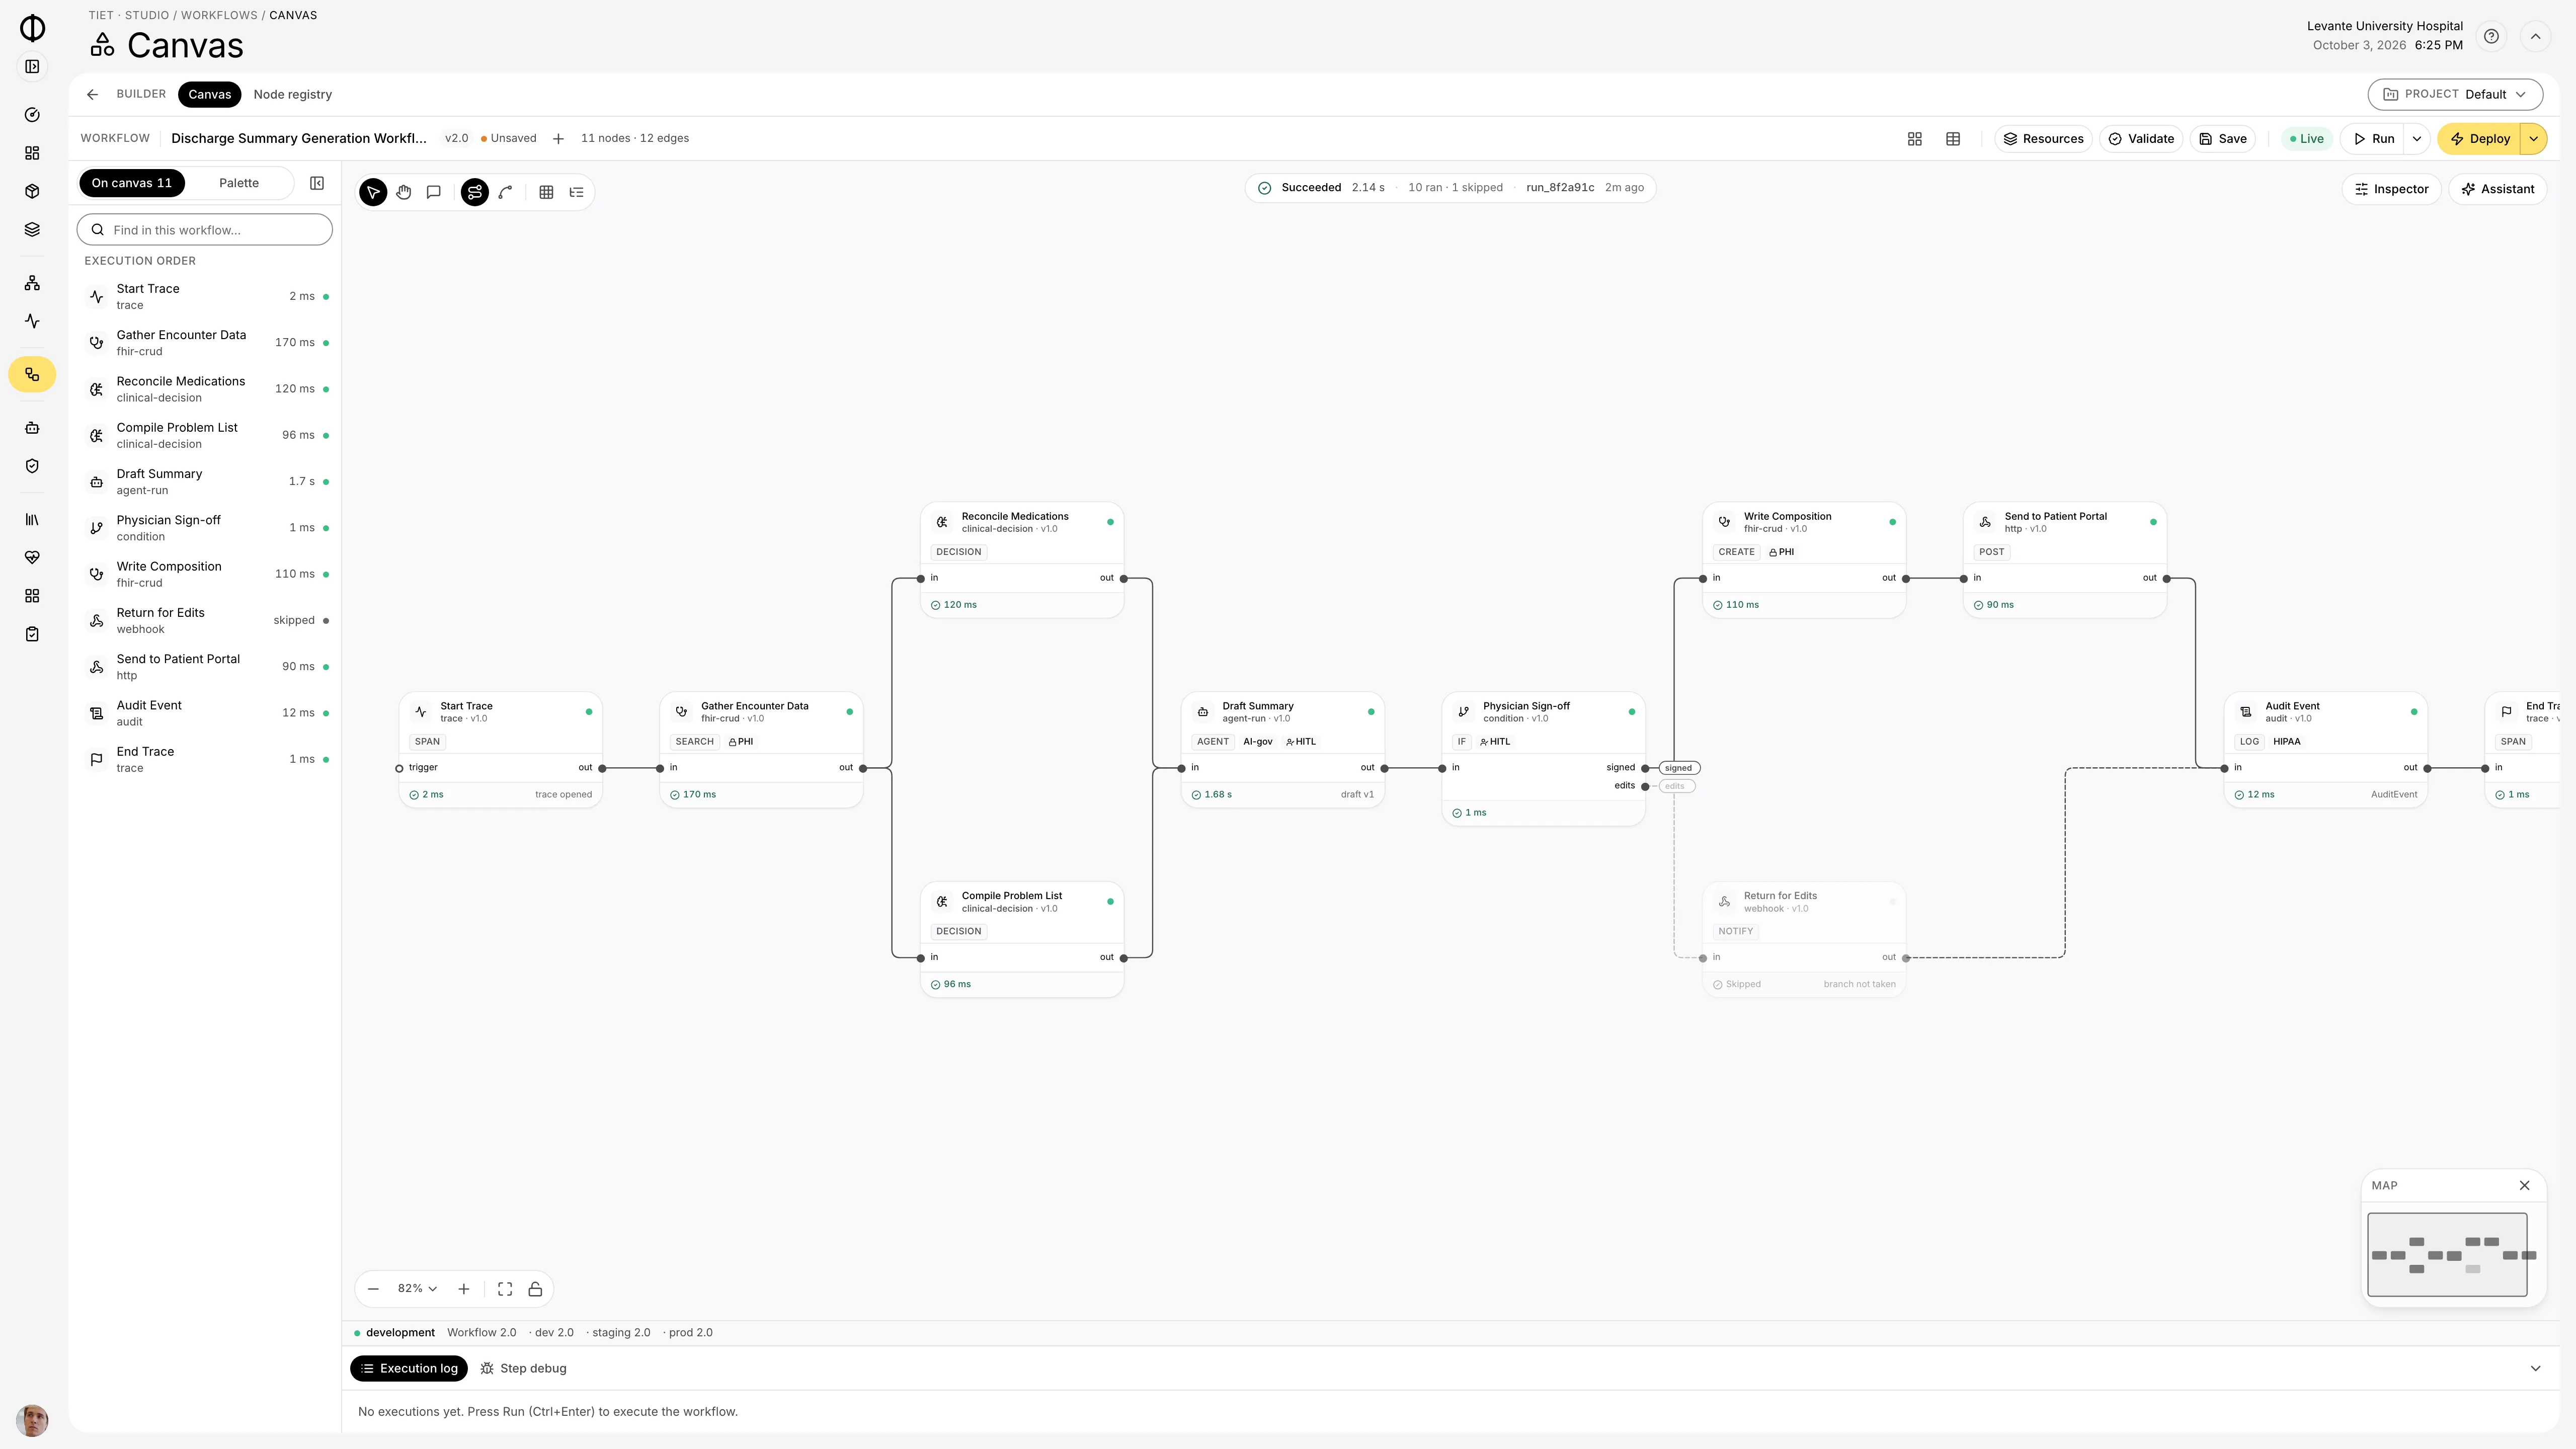Save the workflow

tap(2223, 139)
